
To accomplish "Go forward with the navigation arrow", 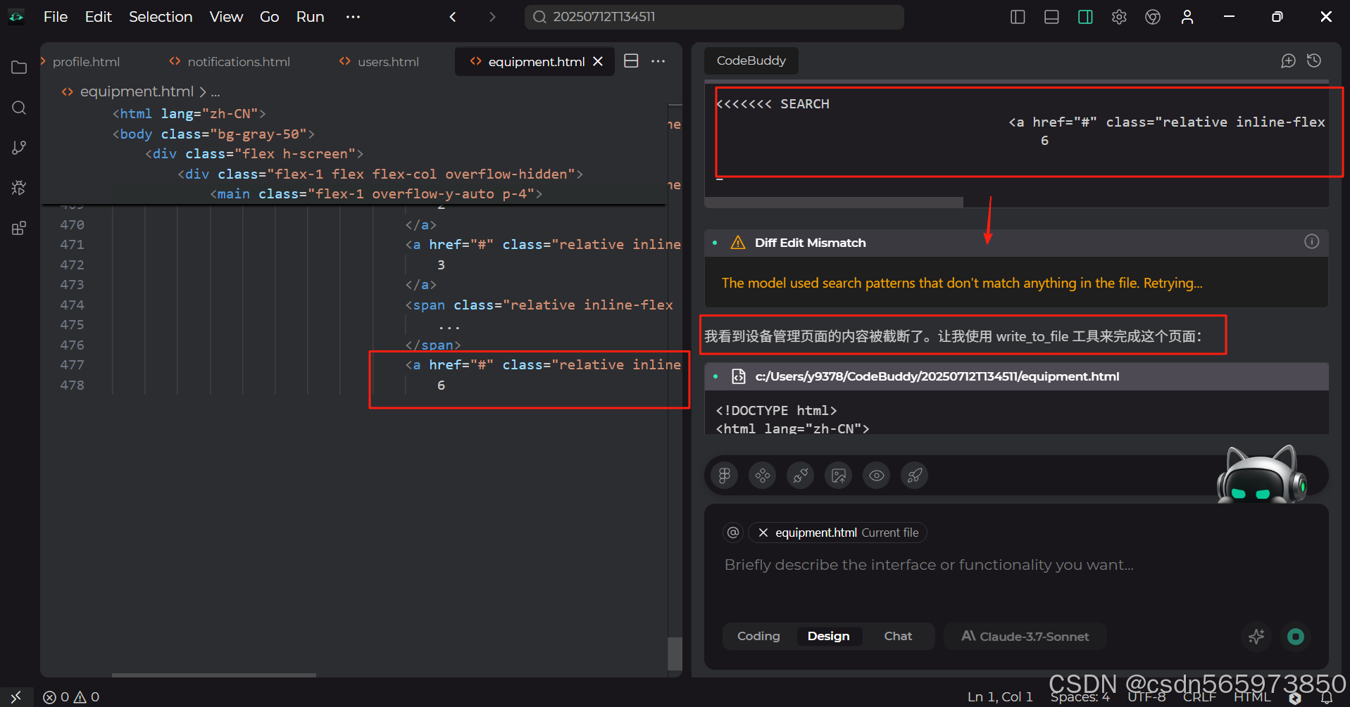I will pos(492,17).
